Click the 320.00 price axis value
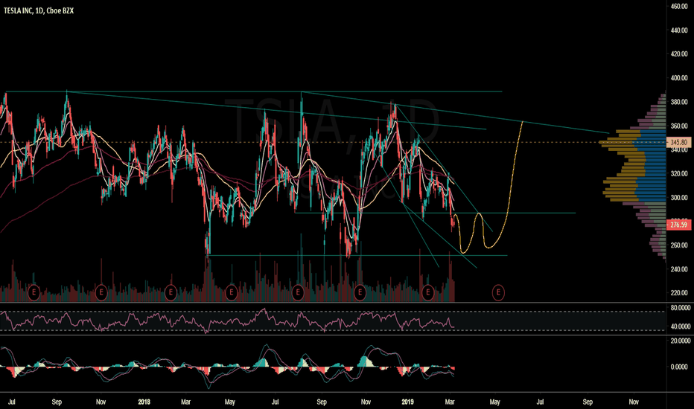 click(678, 174)
